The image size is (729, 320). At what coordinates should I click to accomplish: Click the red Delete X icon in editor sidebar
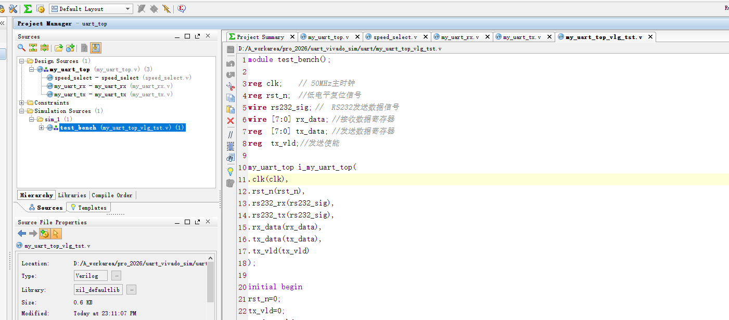231,121
